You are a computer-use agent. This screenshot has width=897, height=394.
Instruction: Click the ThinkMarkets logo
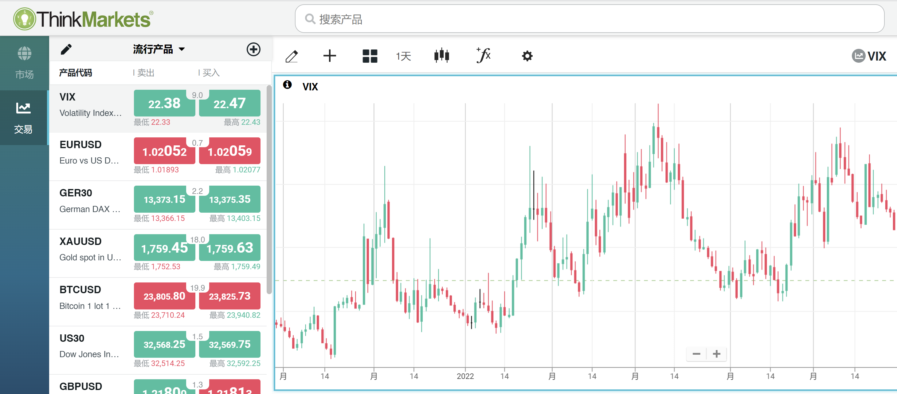(x=83, y=19)
